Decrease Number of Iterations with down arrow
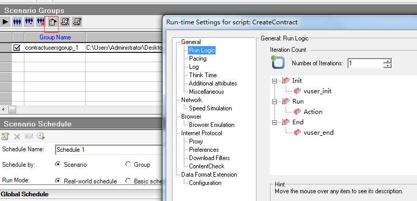417x201 pixels. pyautogui.click(x=387, y=65)
